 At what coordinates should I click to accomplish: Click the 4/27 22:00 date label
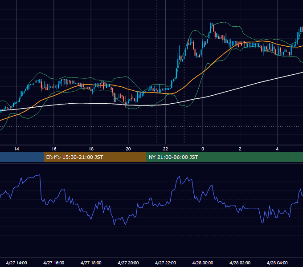point(165,263)
